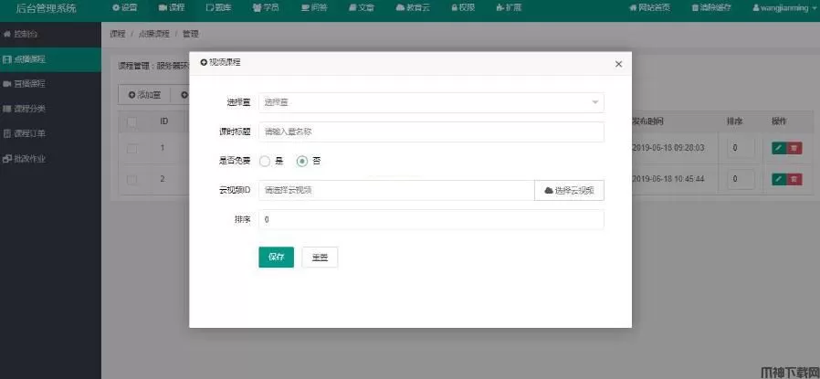Click the 重置 button
Screen dimensions: 820x379
(x=320, y=258)
